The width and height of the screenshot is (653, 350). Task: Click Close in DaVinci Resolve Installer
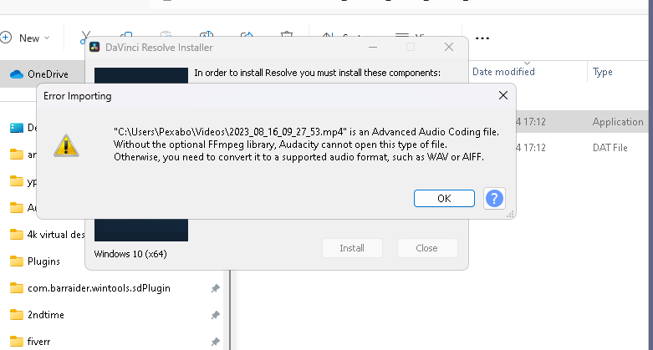(427, 248)
